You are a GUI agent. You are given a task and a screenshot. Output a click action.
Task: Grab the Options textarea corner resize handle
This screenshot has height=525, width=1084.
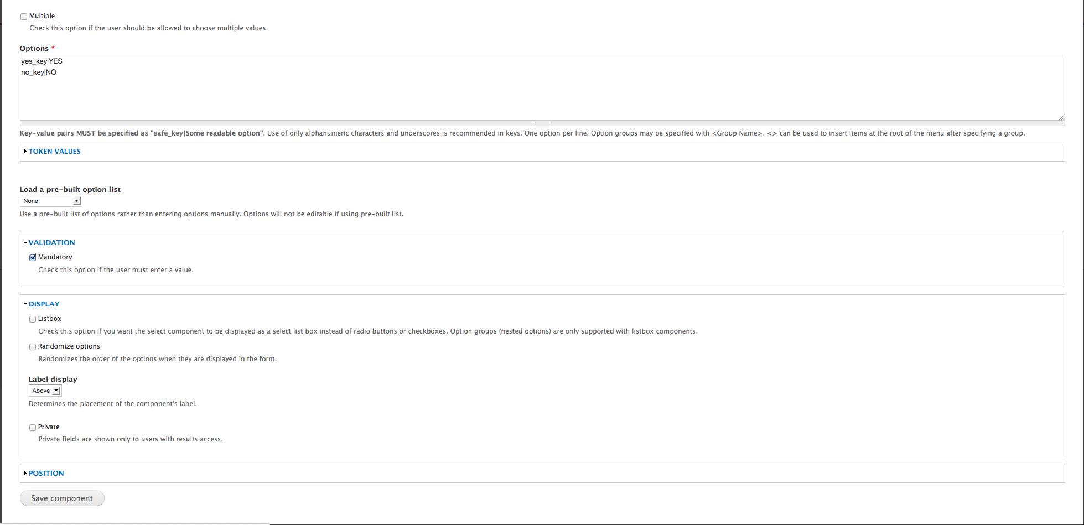tap(1061, 117)
